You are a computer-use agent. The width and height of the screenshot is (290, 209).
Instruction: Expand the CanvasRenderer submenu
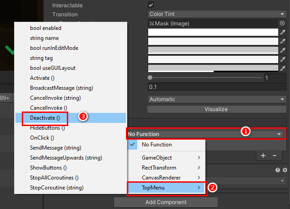point(166,178)
